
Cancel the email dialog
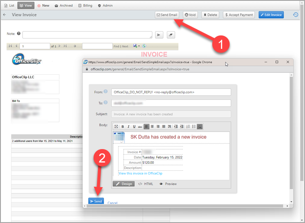pos(113,203)
